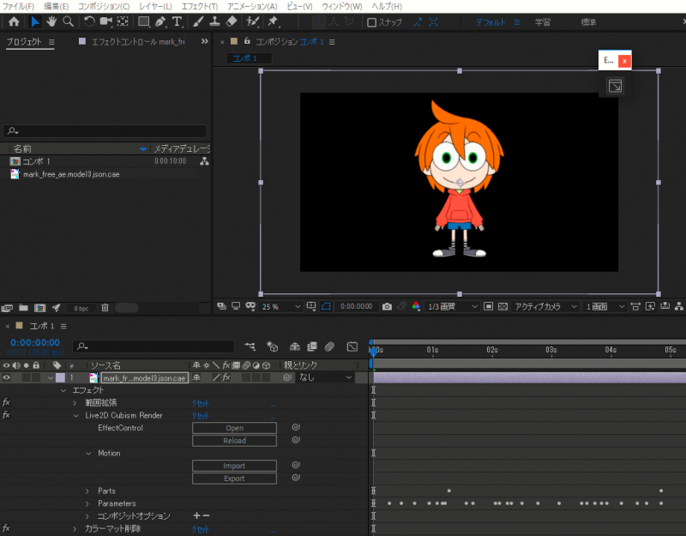
Task: Create new composition from Project panel footer
Action: (39, 308)
